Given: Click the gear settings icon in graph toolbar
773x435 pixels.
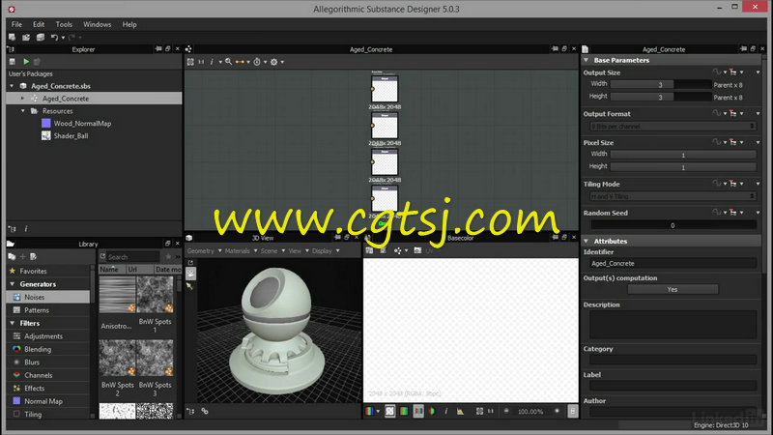Looking at the screenshot, I should click(x=274, y=62).
